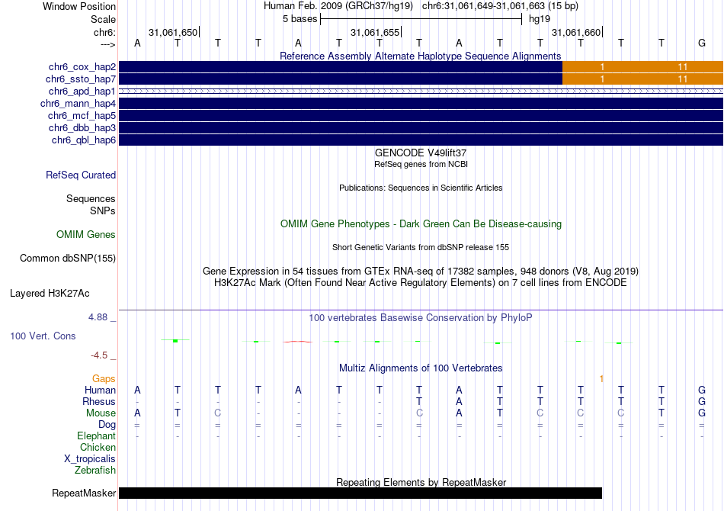
Task: Open Multiz Alignments of 100 Vertebrates title
Action: click(421, 368)
